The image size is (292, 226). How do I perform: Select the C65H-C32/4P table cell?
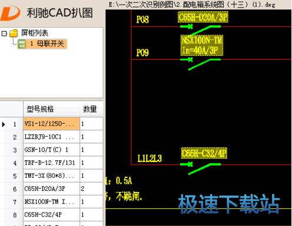[x=51, y=214]
